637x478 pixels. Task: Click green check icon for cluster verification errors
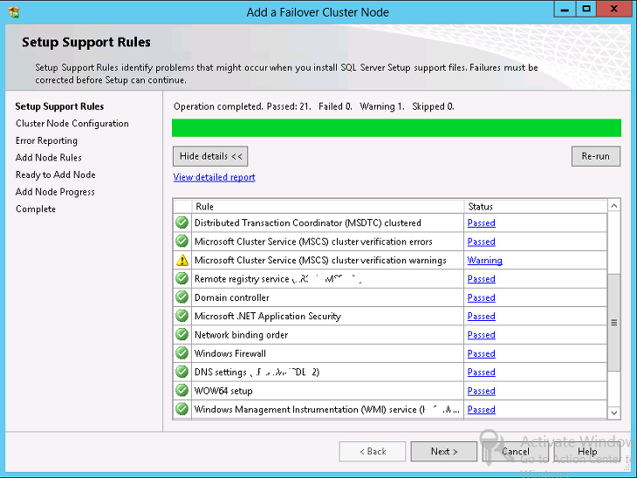tap(182, 242)
